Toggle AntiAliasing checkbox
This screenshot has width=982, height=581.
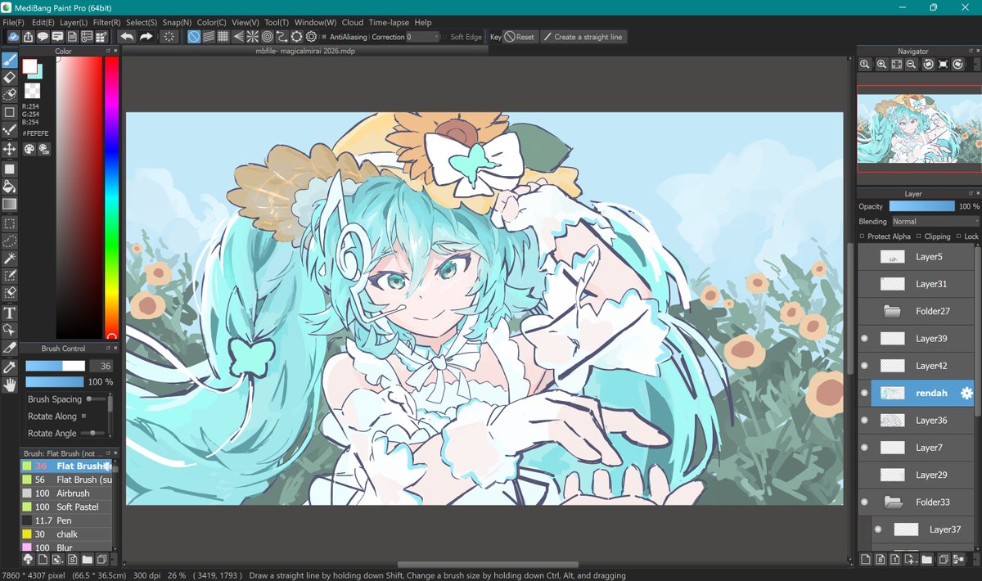click(x=324, y=37)
